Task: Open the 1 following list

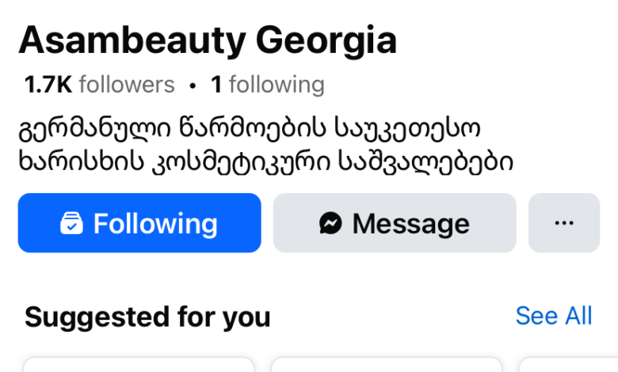Action: 267,85
